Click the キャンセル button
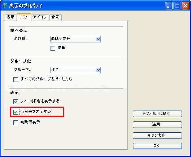The width and height of the screenshot is (191, 157). coord(157,136)
